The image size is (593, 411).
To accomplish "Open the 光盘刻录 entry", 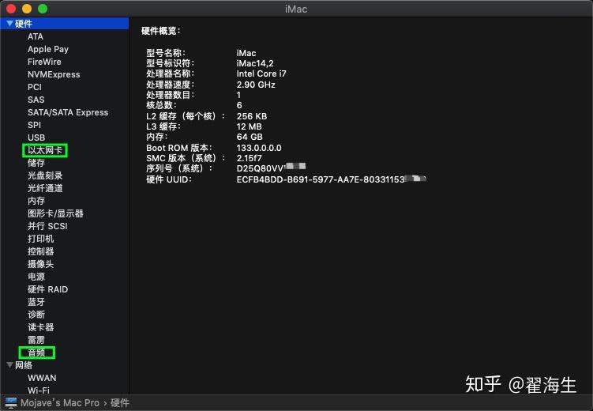I will click(45, 175).
